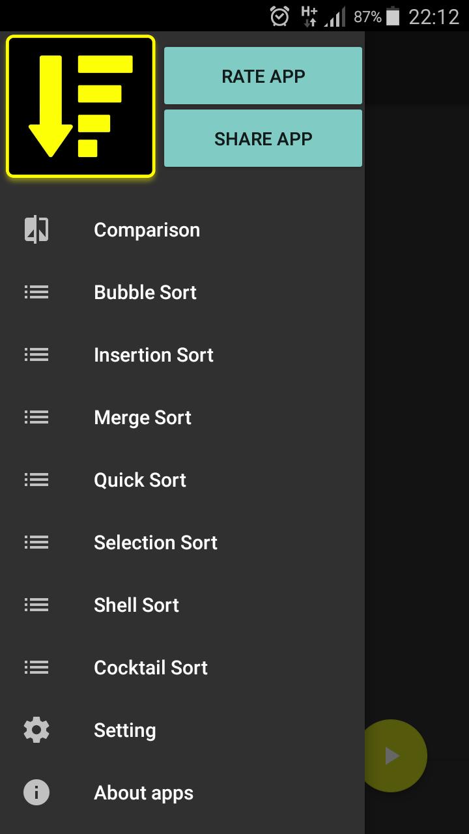Tap the SHARE APP button

(263, 138)
